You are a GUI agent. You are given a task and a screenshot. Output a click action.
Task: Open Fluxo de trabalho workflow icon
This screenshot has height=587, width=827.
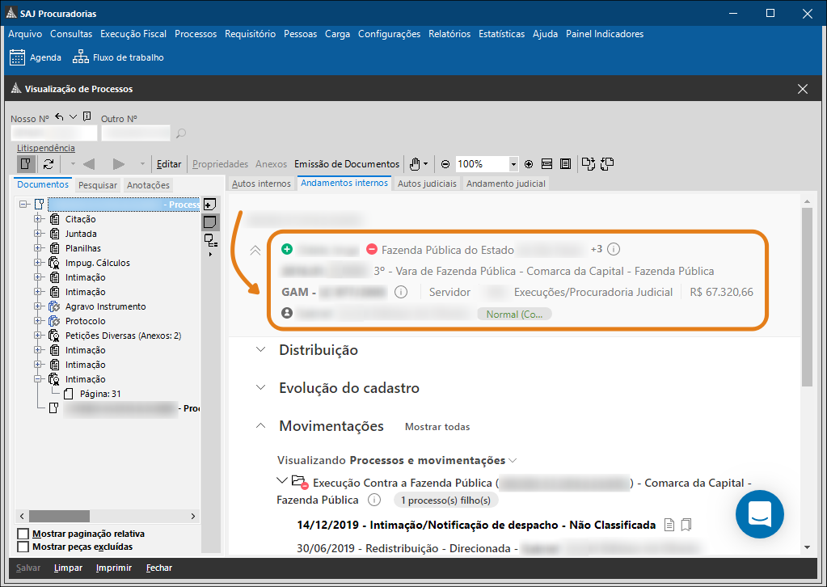click(x=81, y=57)
